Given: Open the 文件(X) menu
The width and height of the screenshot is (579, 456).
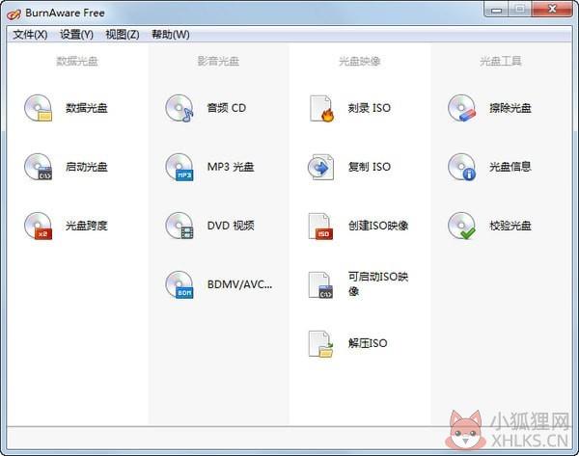Looking at the screenshot, I should (x=30, y=35).
